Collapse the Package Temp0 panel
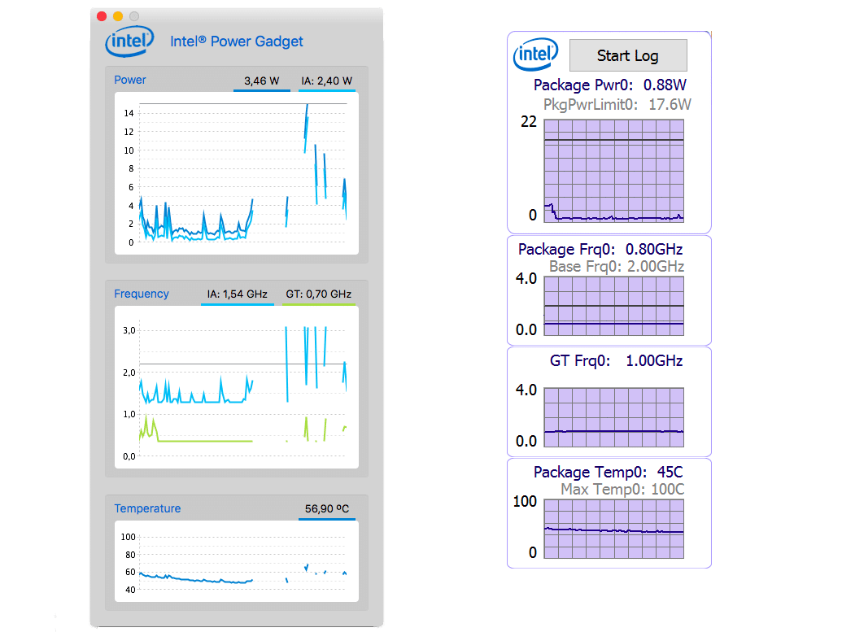 [607, 472]
